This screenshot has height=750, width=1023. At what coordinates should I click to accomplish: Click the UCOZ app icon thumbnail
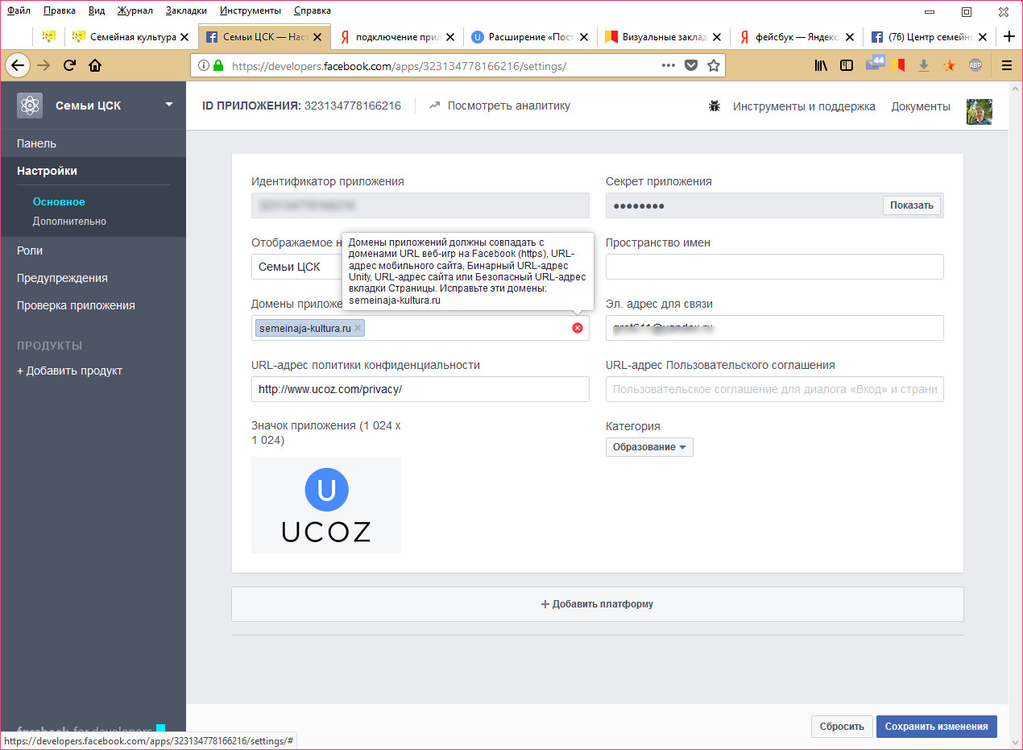[x=325, y=505]
